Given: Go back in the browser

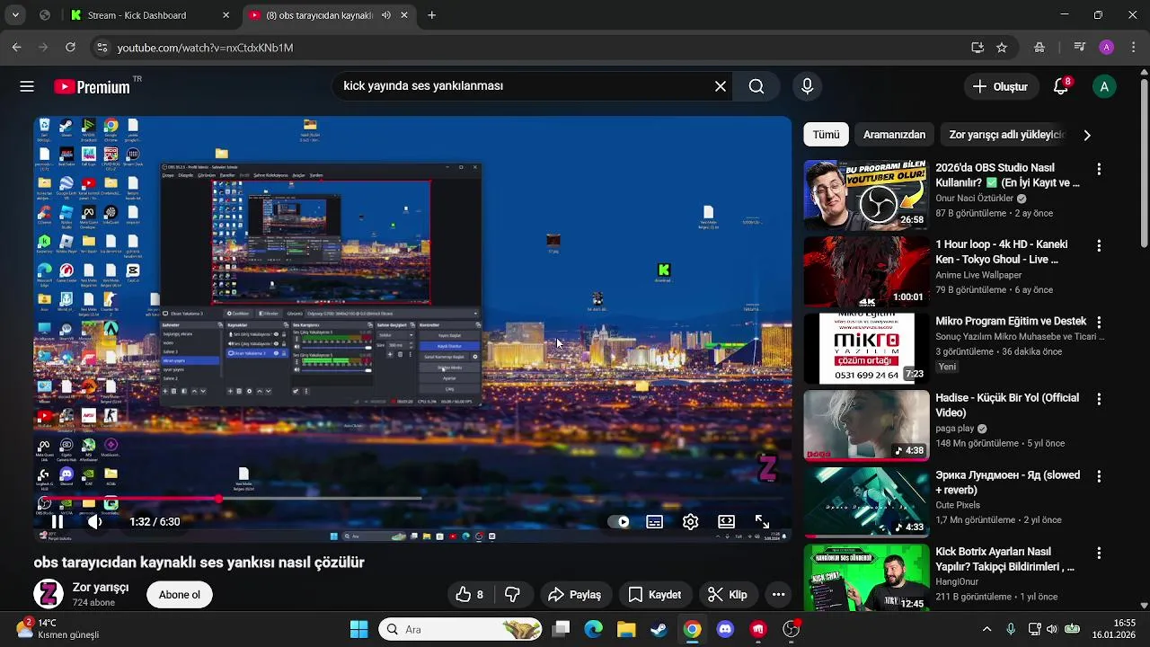Looking at the screenshot, I should click(17, 48).
